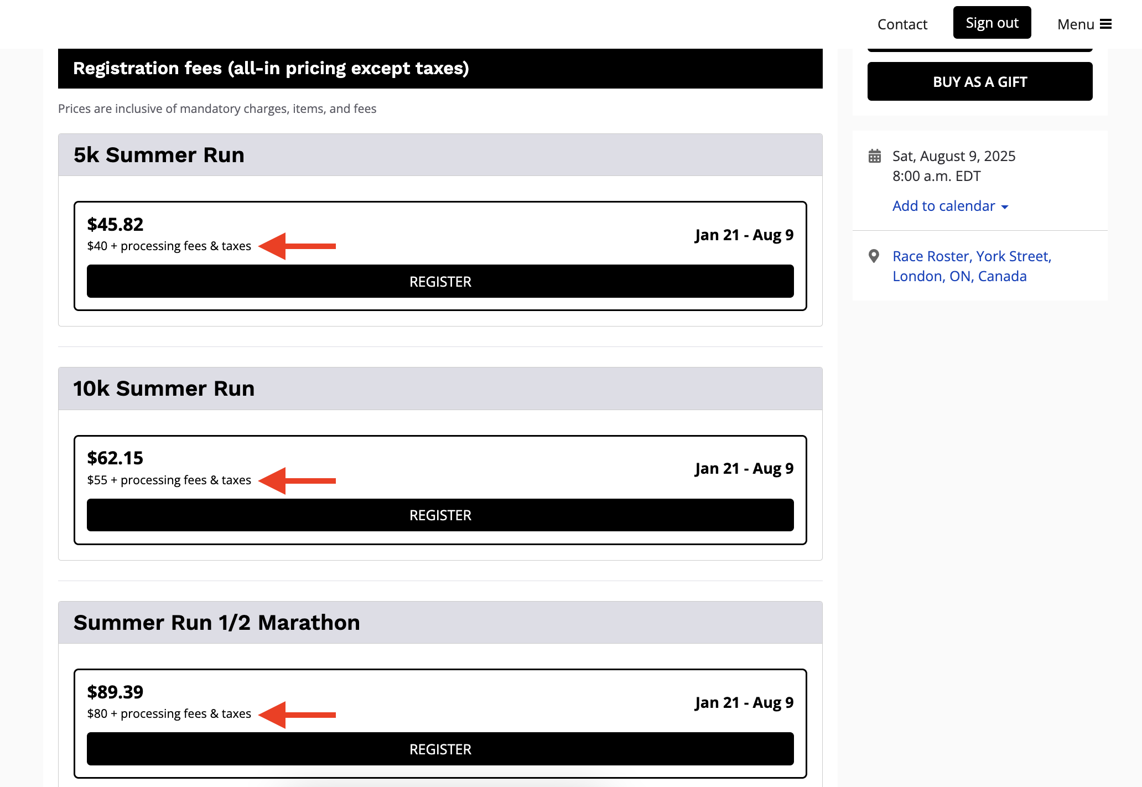Click the calendar icon beside event date
This screenshot has height=787, width=1142.
[x=875, y=156]
